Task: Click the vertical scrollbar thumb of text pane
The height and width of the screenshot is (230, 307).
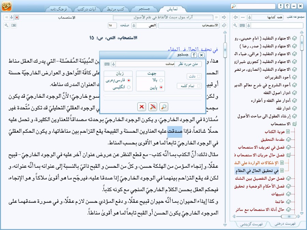Action: pyautogui.click(x=225, y=50)
